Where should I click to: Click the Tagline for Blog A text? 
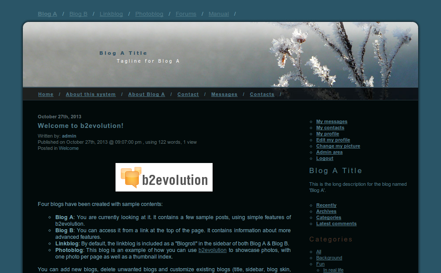[148, 61]
